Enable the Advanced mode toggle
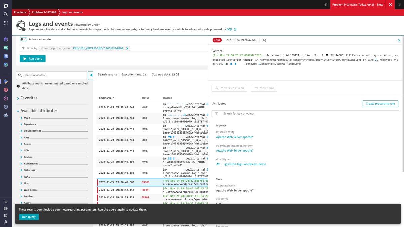404x227 pixels. 24,39
